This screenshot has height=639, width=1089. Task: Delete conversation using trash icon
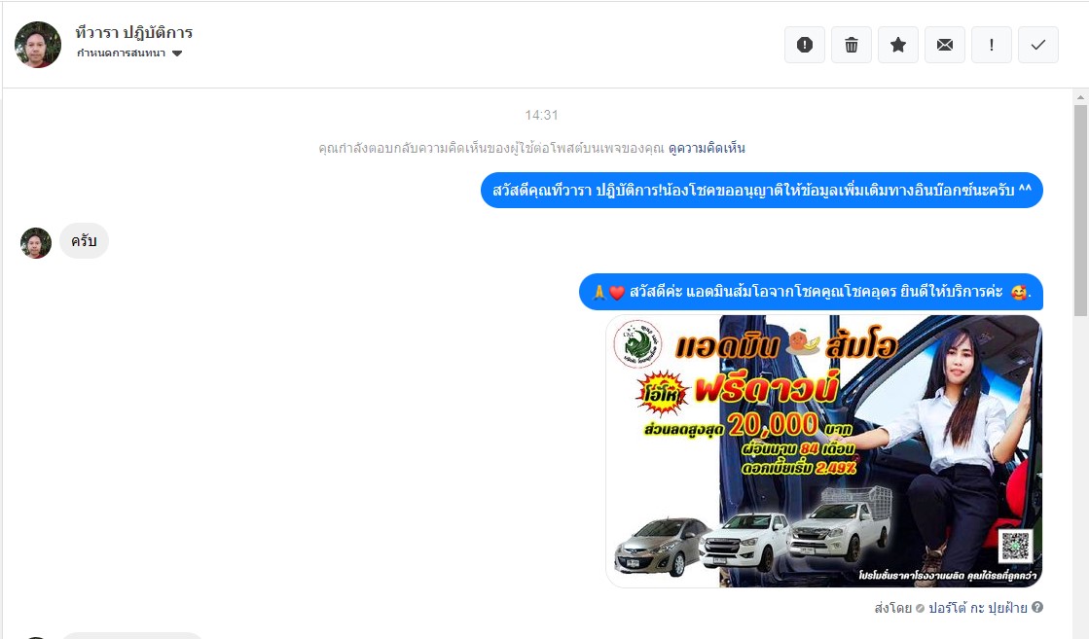(x=851, y=45)
